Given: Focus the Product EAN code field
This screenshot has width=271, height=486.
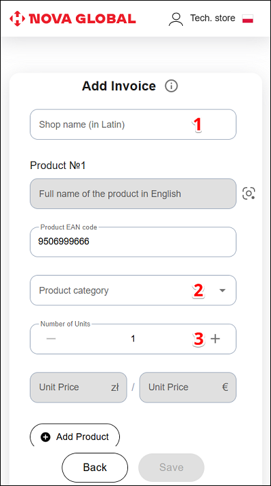Looking at the screenshot, I should point(133,242).
